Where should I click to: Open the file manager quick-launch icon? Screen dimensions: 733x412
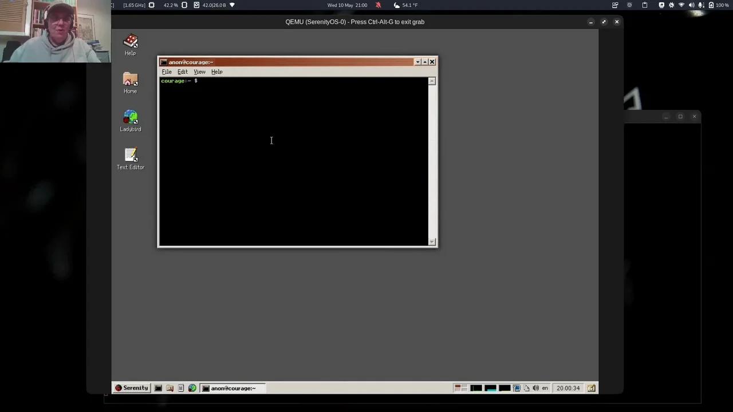click(170, 388)
